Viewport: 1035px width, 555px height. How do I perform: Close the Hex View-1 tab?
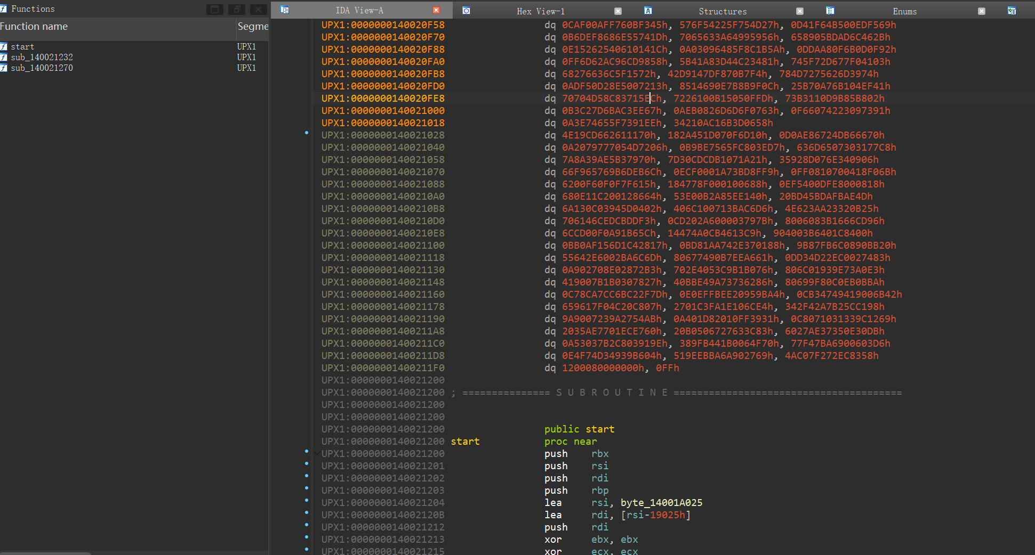click(x=618, y=11)
